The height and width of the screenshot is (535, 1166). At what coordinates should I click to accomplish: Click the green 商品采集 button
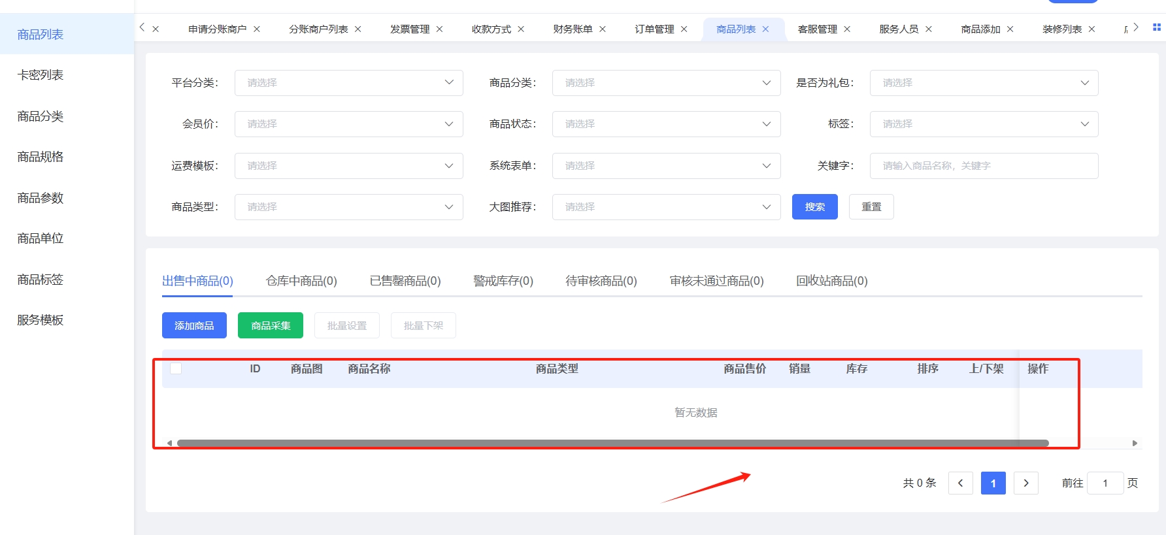coord(270,325)
